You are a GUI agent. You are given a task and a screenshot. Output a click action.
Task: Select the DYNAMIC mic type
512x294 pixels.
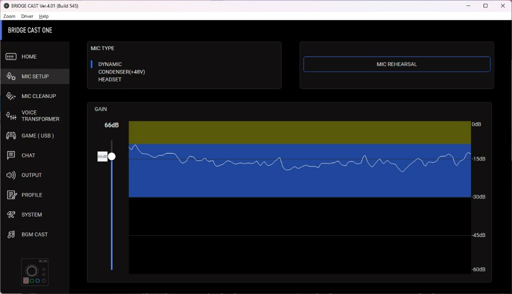click(x=110, y=64)
